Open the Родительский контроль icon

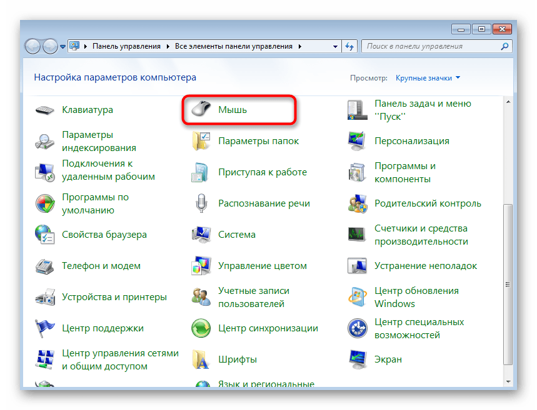357,203
